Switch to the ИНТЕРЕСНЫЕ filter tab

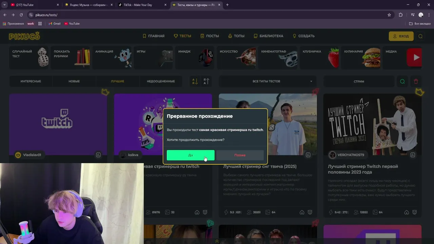pos(31,81)
